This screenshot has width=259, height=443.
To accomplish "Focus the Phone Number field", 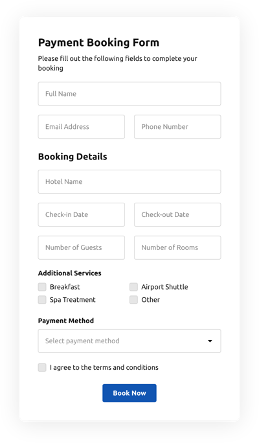I will tap(177, 126).
